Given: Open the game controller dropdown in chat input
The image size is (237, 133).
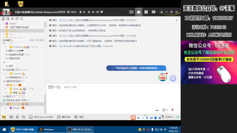Looking at the screenshot, I should pos(52,87).
